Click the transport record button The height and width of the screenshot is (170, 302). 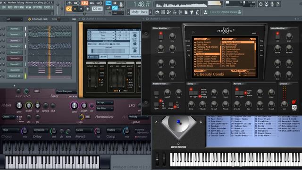(x=88, y=9)
